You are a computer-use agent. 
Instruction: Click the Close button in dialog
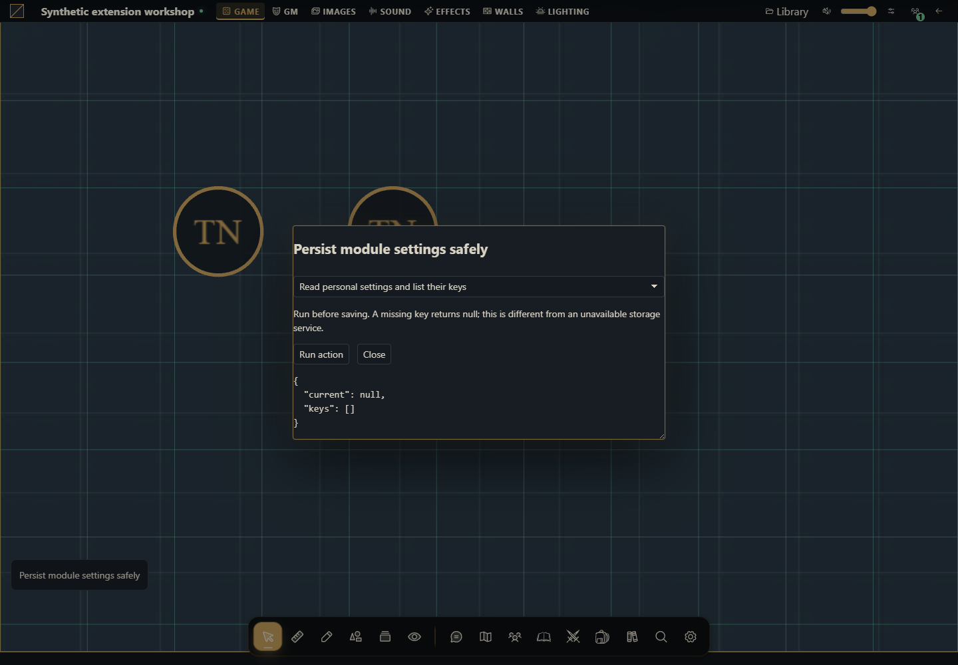coord(374,354)
